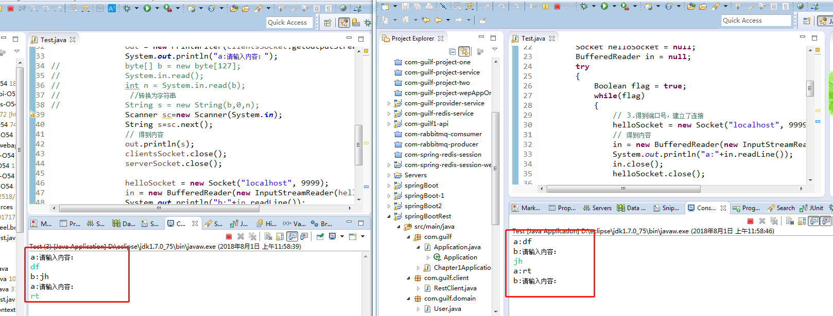833x316 pixels.
Task: Click the Suspend pause icon in right toolbar
Action: coord(545,6)
